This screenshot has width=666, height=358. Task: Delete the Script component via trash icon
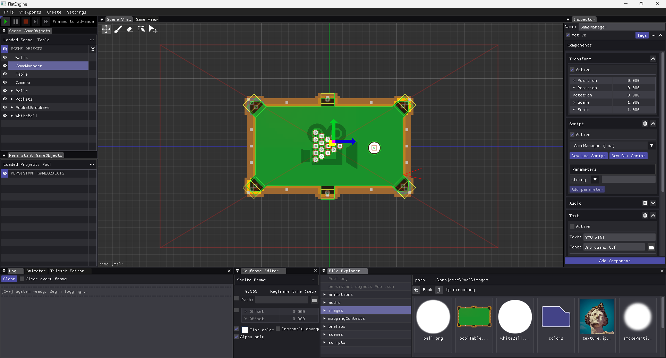pos(645,124)
